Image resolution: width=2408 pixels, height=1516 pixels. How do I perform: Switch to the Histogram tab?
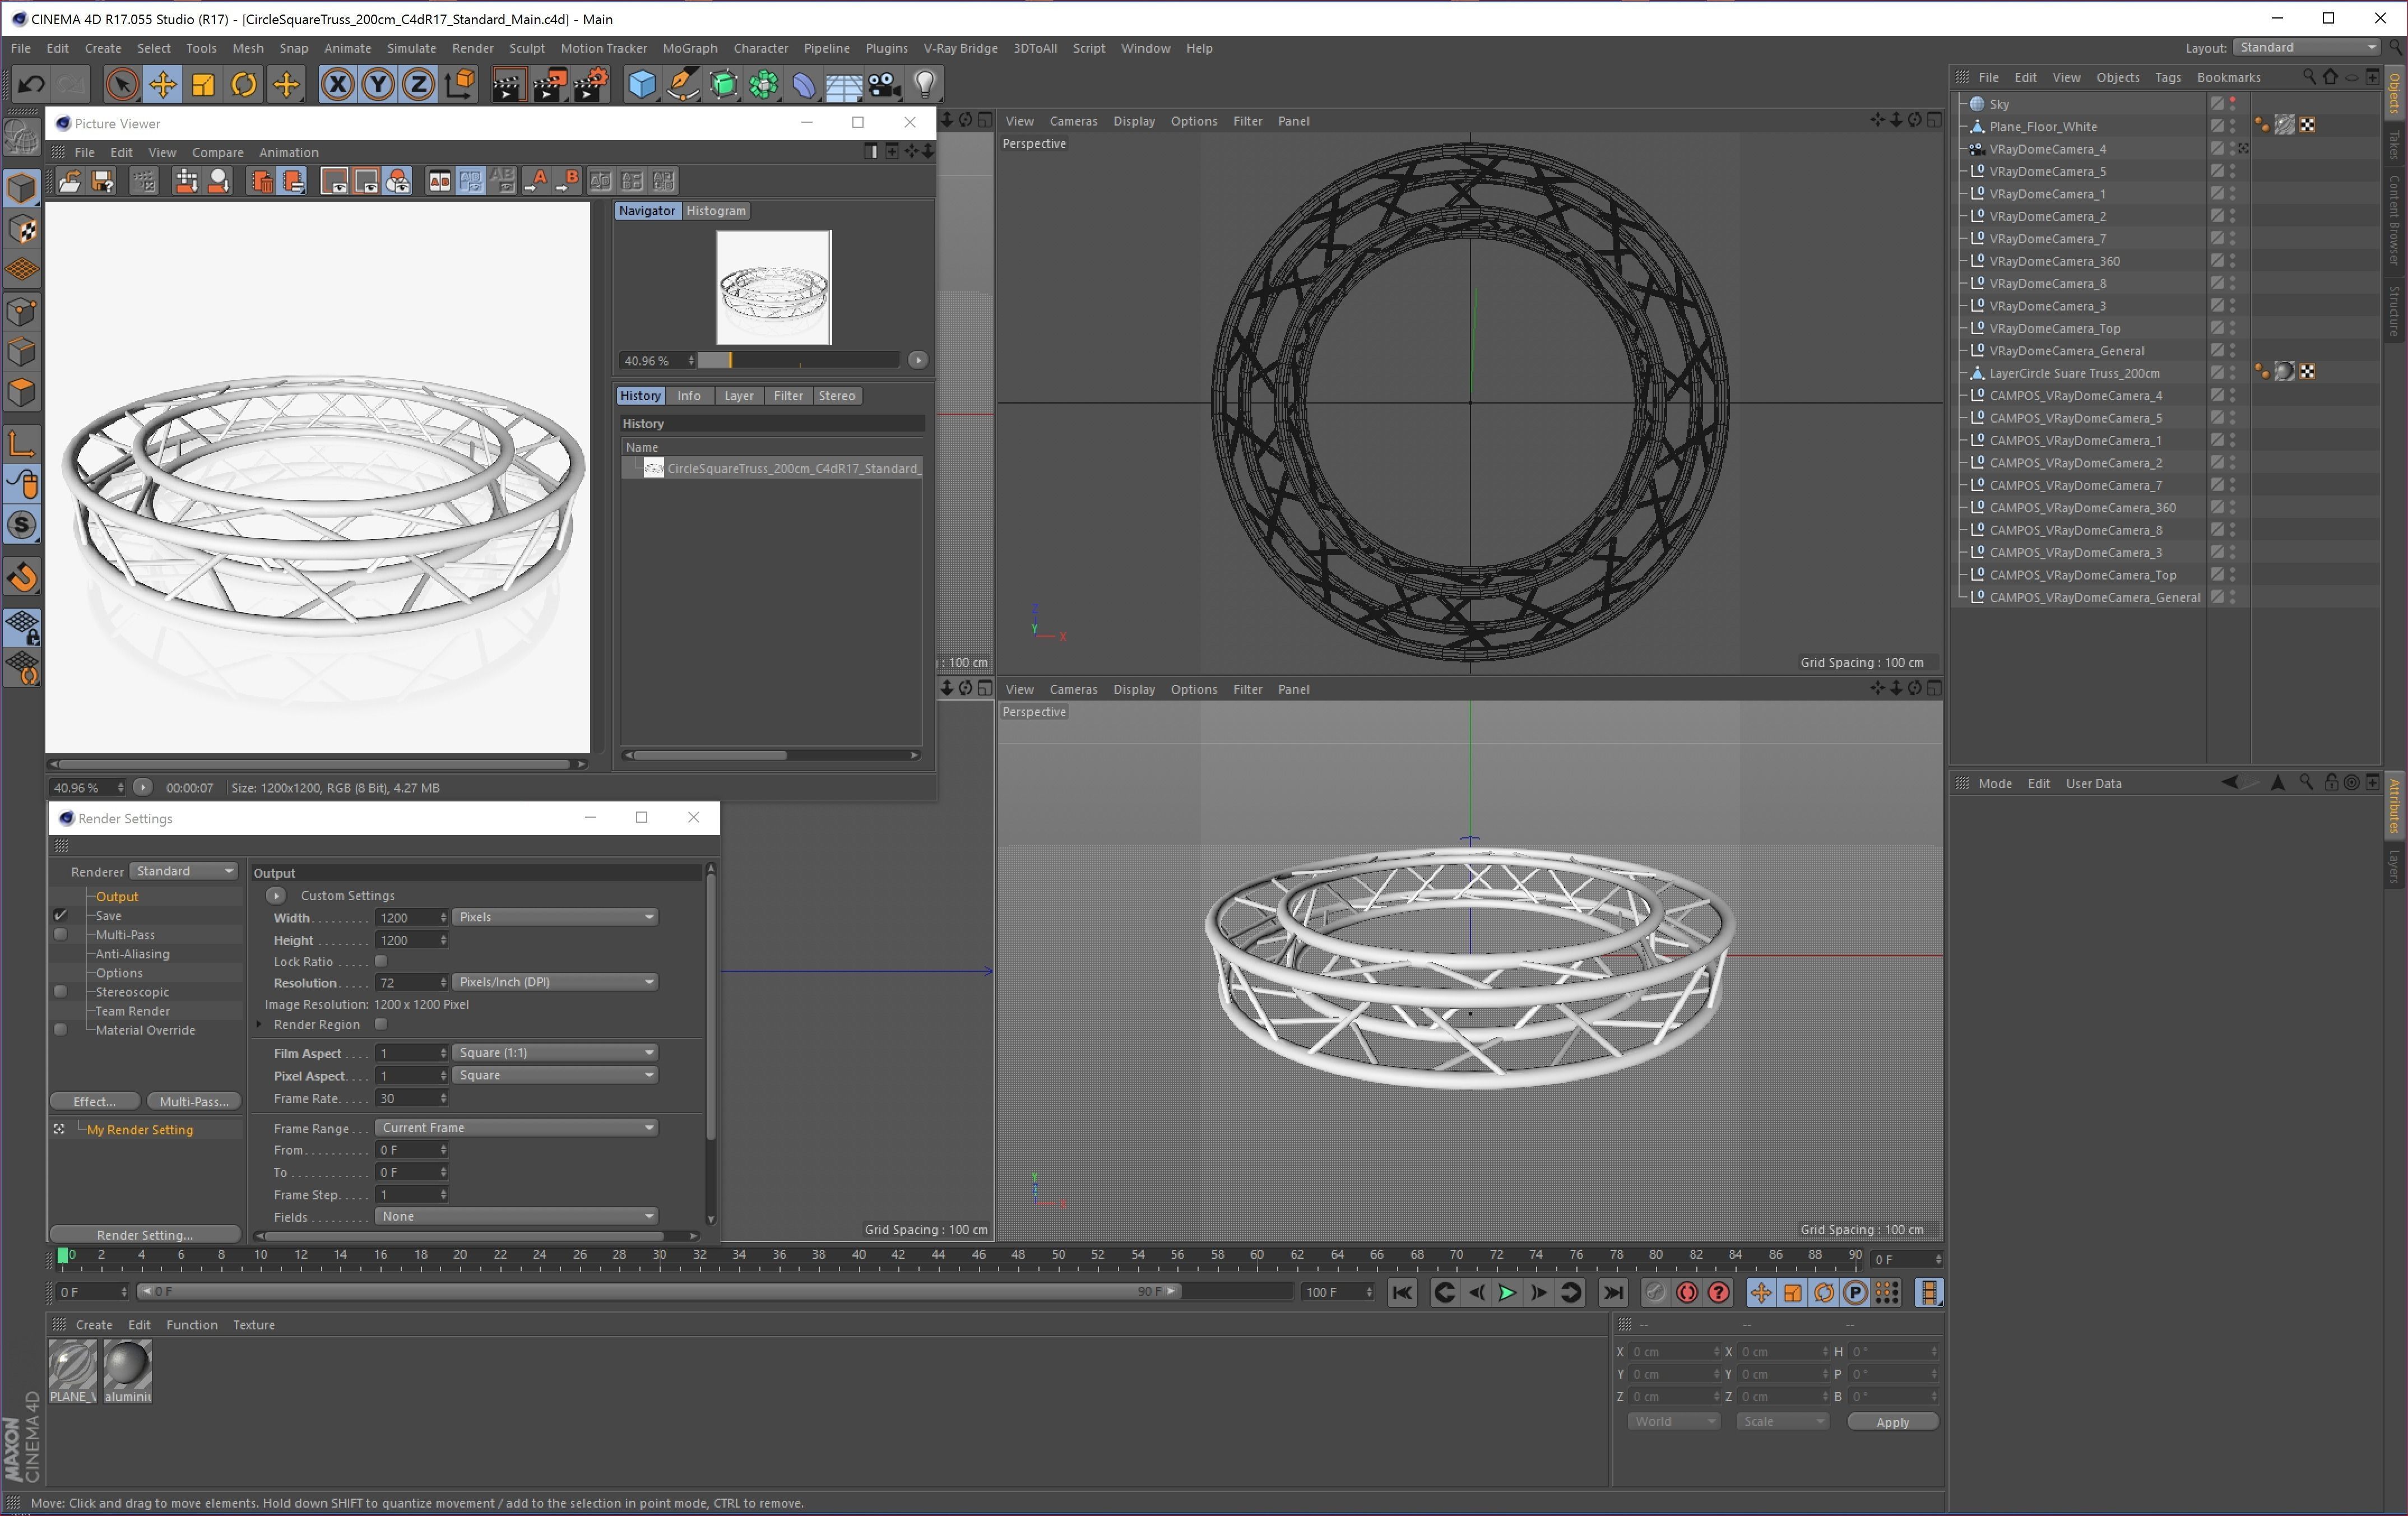[x=716, y=210]
